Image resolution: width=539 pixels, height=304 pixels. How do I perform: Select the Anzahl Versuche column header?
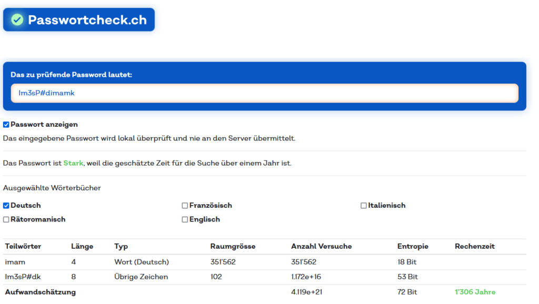pos(321,246)
